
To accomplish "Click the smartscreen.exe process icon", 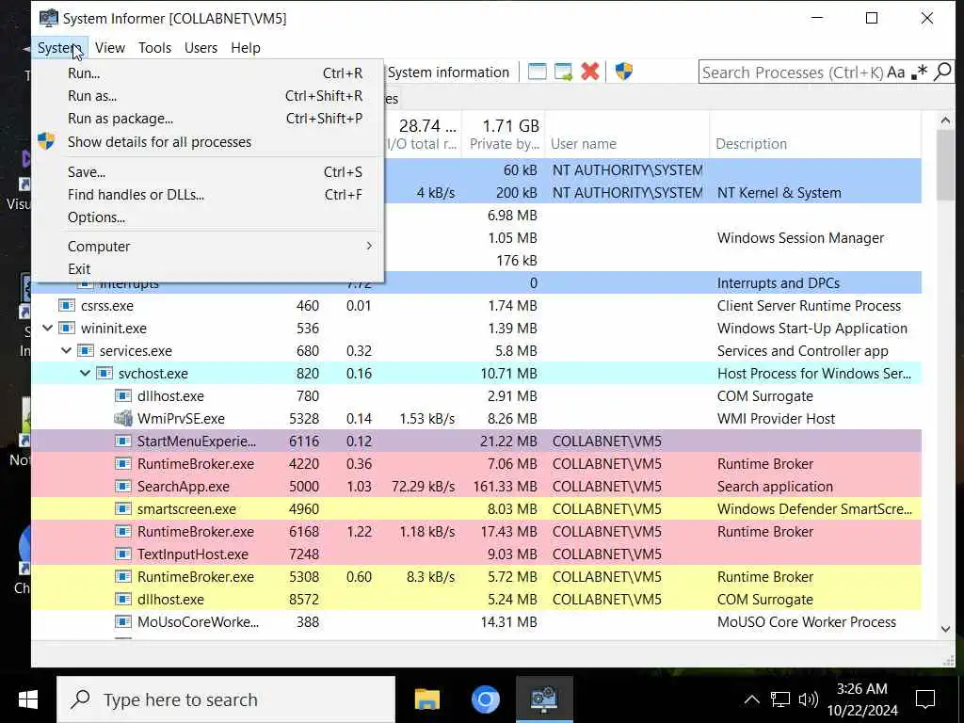I will coord(123,509).
